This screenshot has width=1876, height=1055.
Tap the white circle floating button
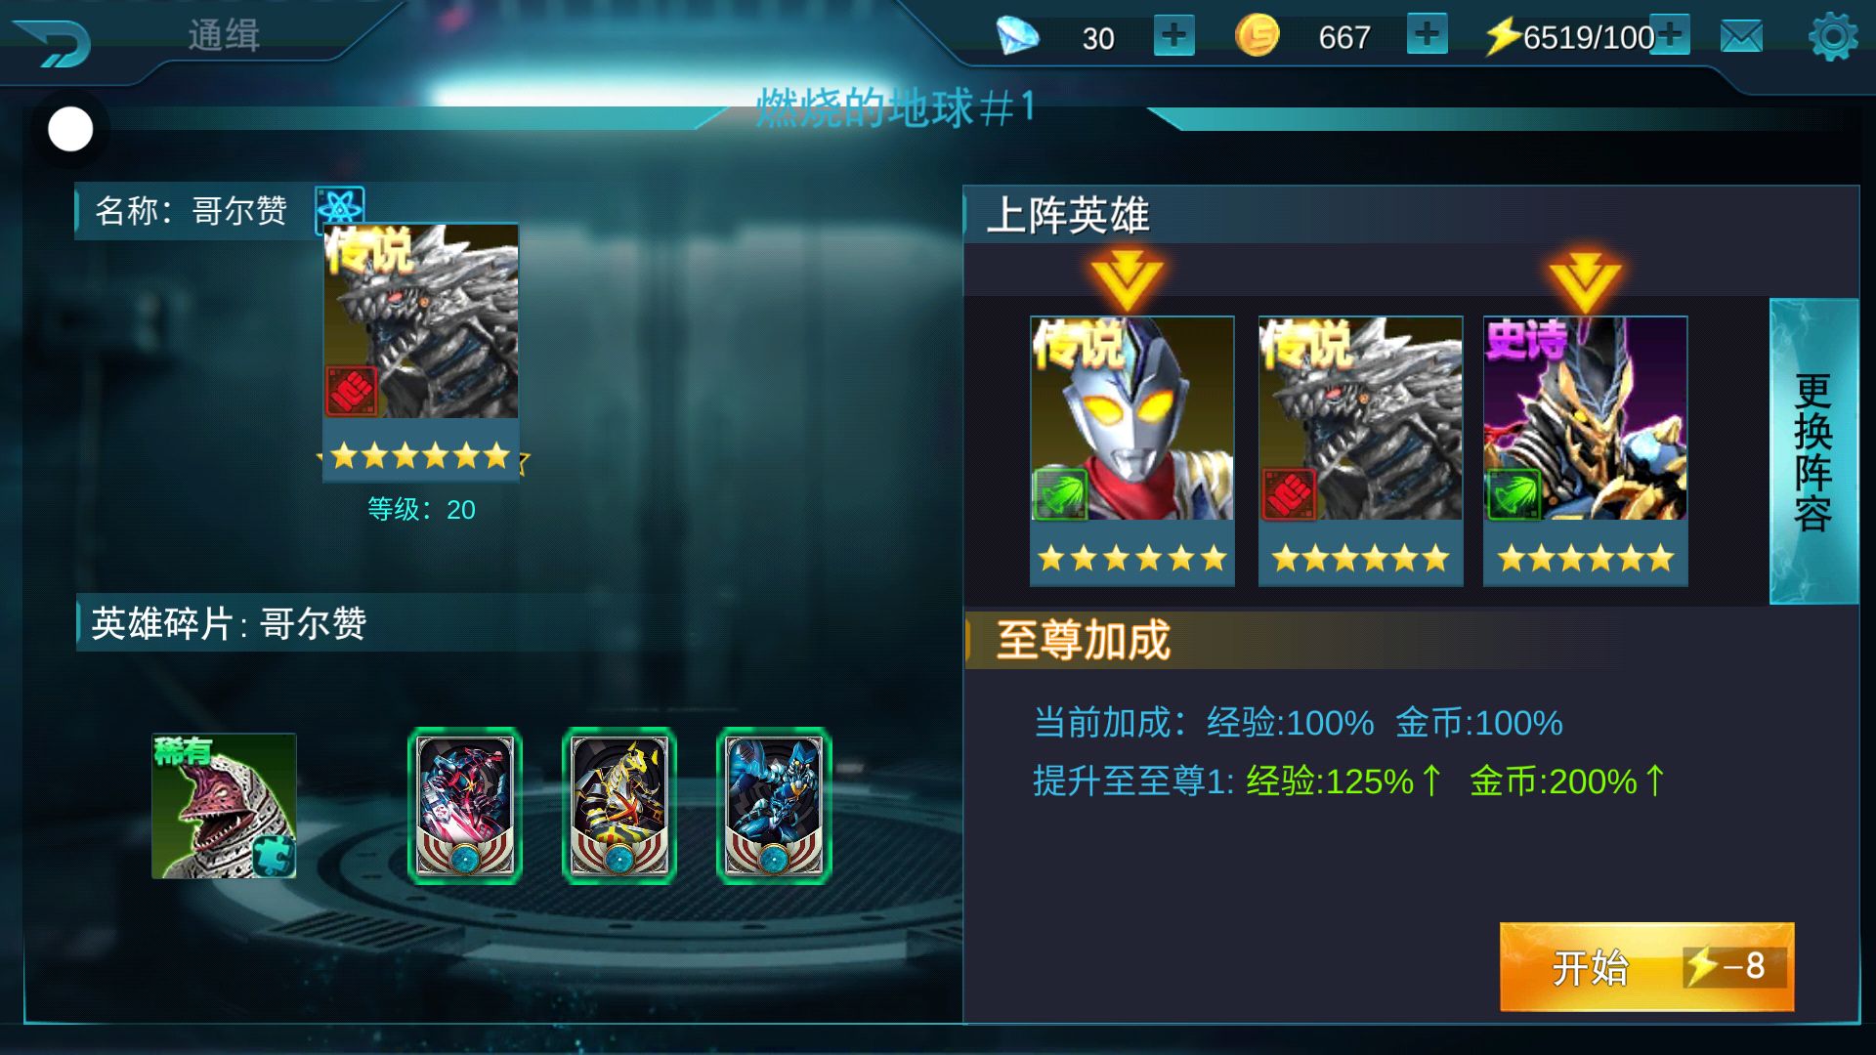point(70,129)
